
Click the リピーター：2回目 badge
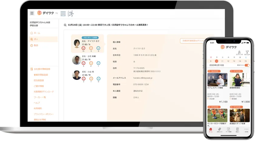pos(90,38)
